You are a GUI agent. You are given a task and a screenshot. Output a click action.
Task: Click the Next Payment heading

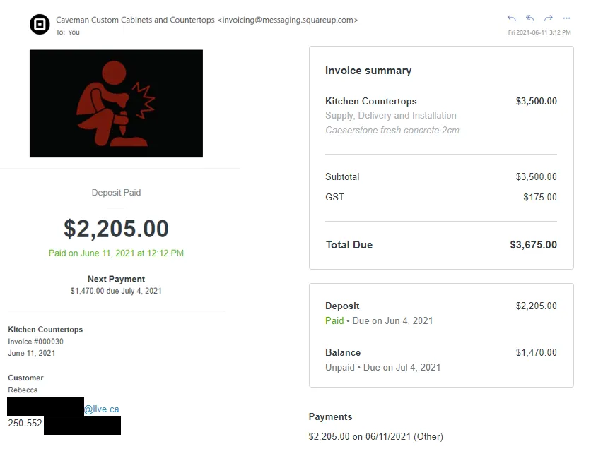(116, 279)
